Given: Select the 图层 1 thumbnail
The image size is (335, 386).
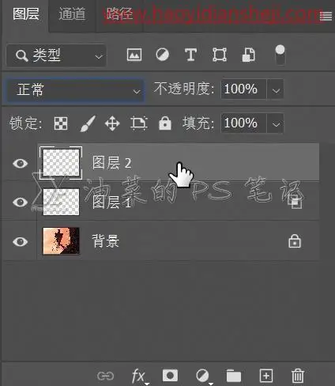Looking at the screenshot, I should [x=61, y=202].
